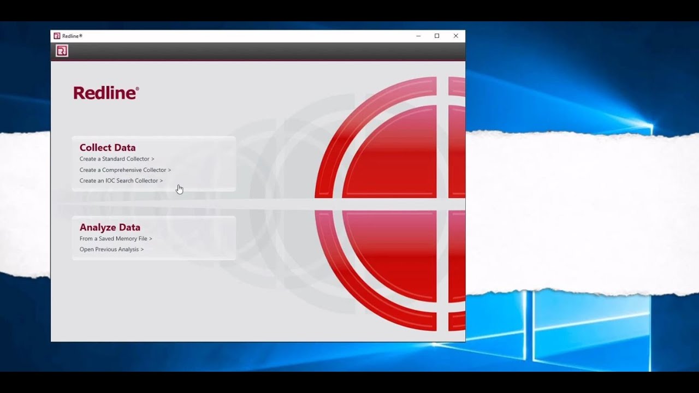Close the Redline window

coord(455,36)
